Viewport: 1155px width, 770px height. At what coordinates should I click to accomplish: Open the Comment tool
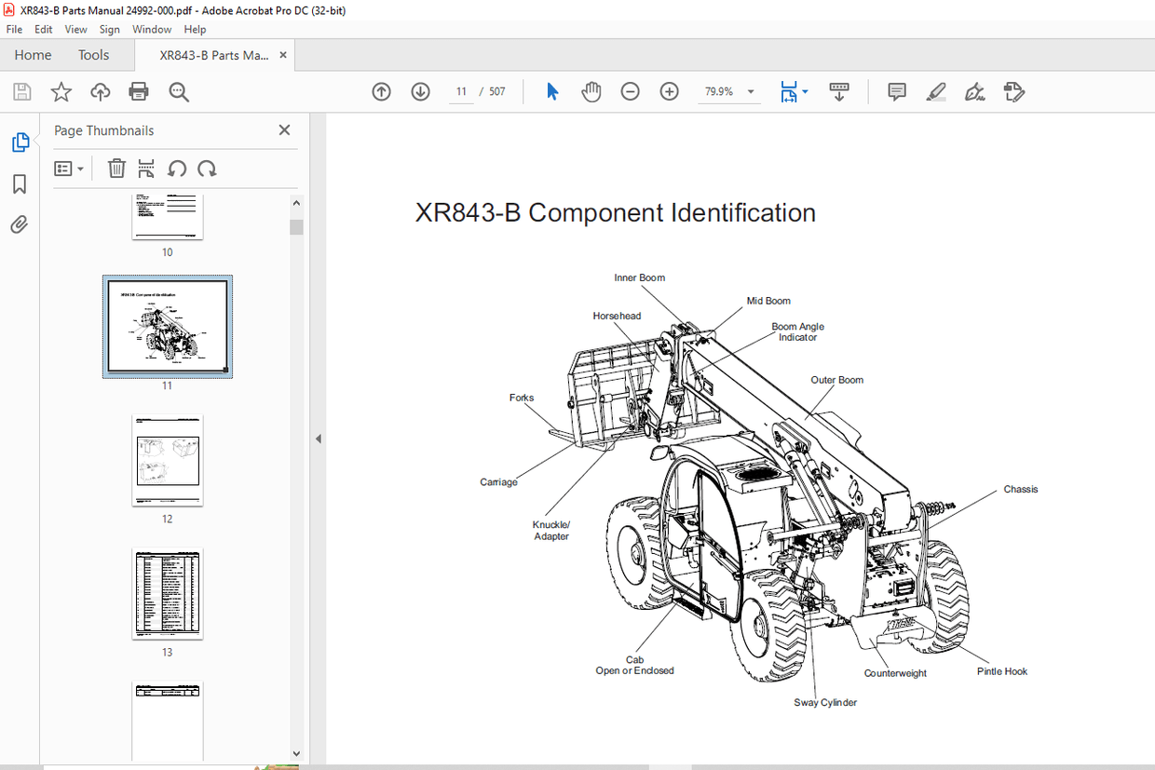[x=896, y=91]
